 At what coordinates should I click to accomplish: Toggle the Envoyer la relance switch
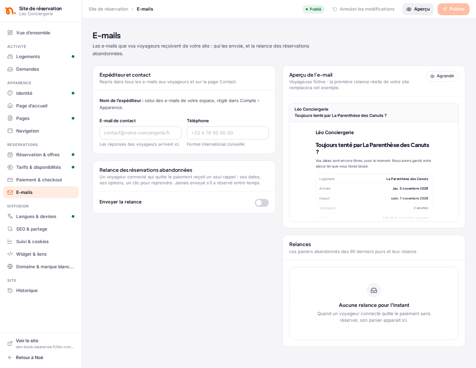[262, 203]
